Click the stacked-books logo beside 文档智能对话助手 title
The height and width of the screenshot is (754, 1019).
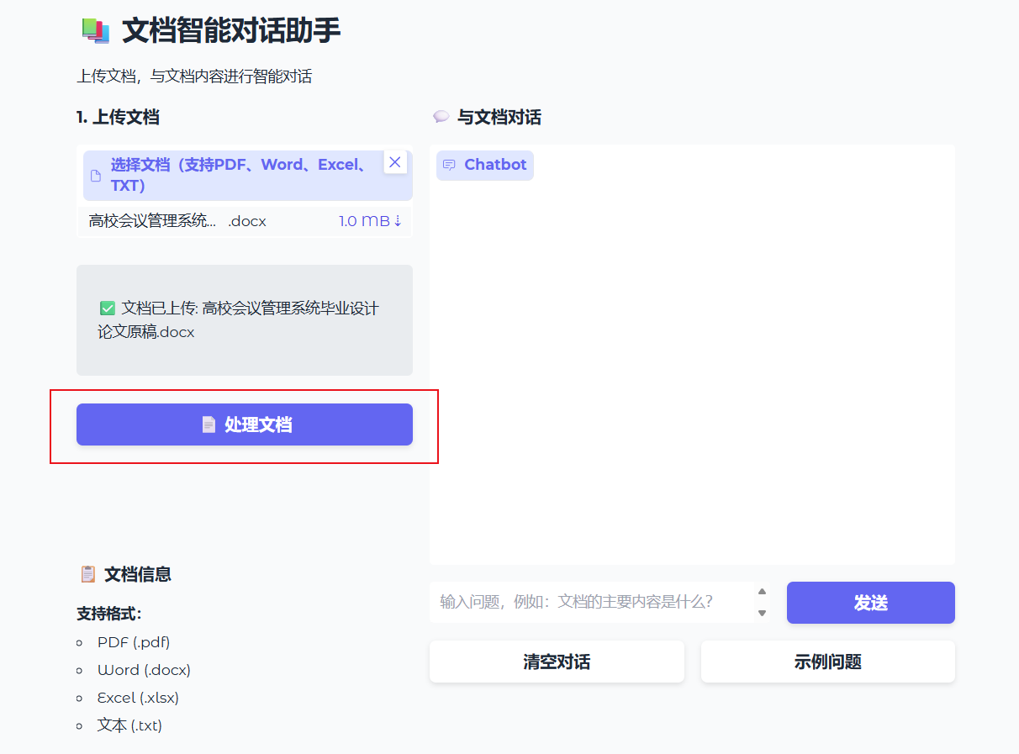pos(91,29)
